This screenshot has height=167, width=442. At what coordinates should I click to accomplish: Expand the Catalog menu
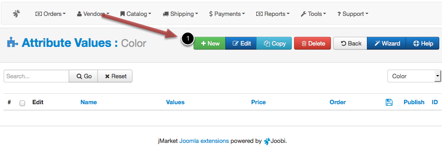[136, 14]
